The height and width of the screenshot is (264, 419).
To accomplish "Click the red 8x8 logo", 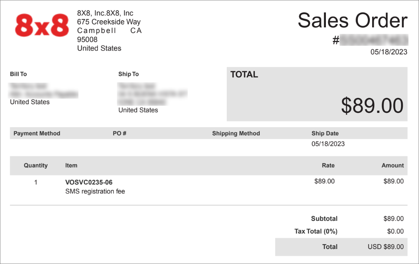I will (x=42, y=25).
